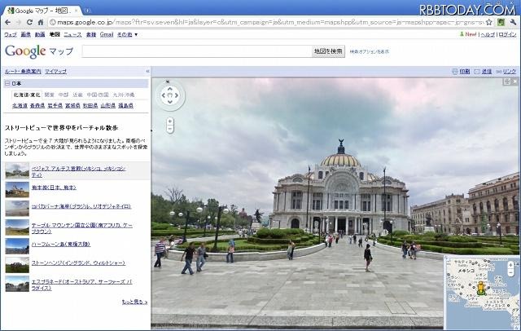
Task: Click the 北海道 prefecture link
Action: pyautogui.click(x=20, y=105)
